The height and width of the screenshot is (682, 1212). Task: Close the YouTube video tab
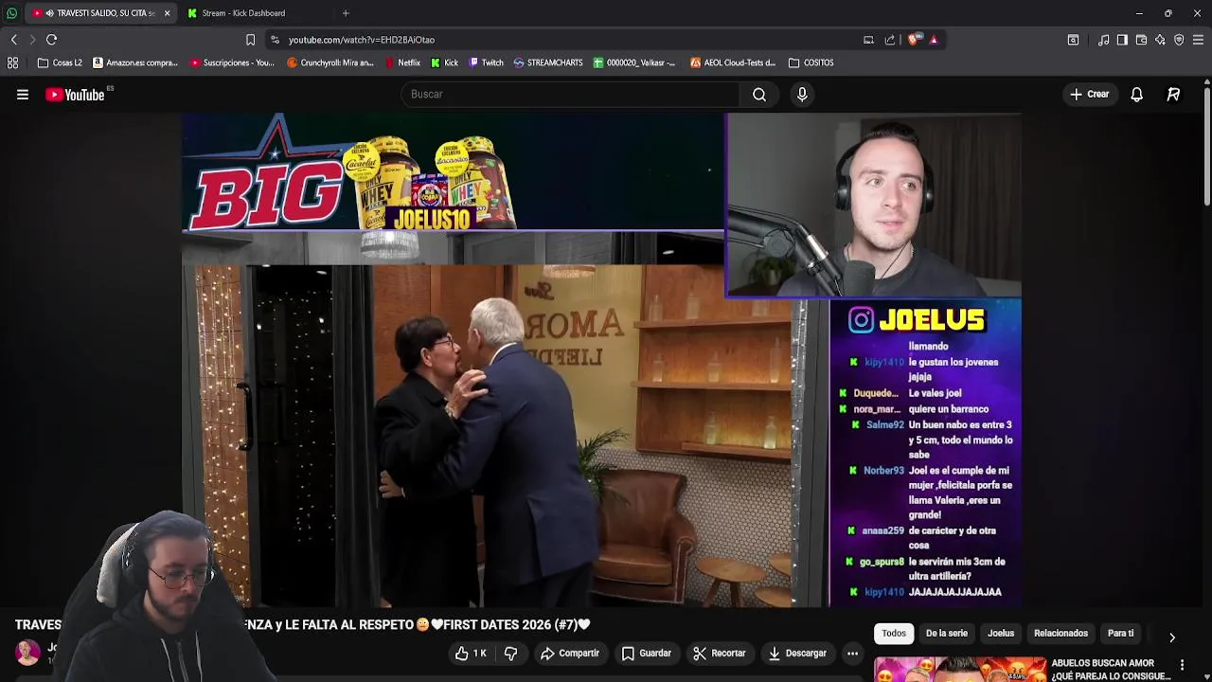(167, 13)
